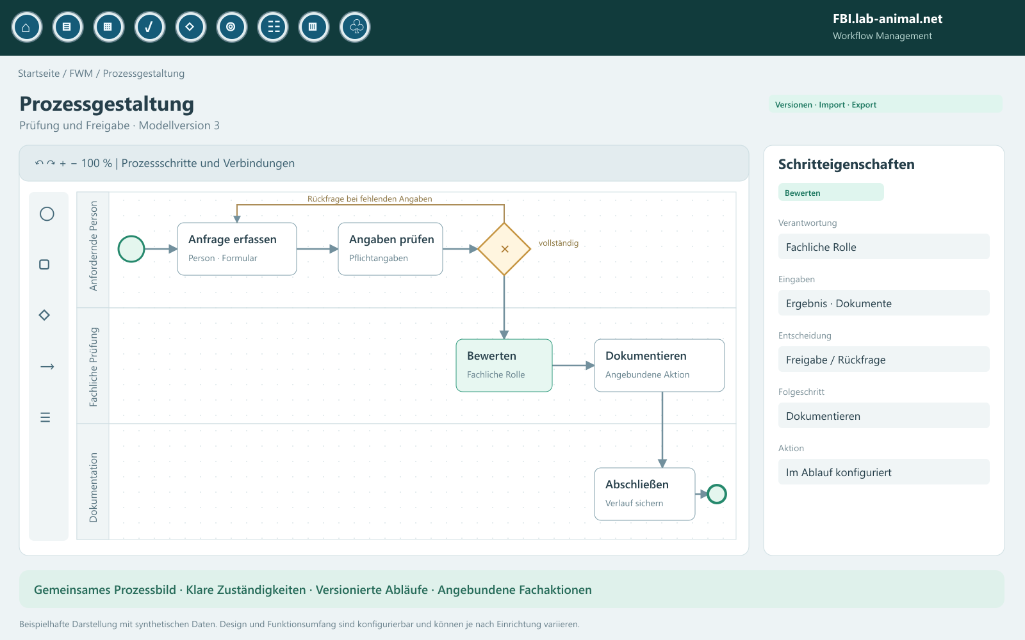Click the target circle icon in header
Viewport: 1025px width, 640px height.
click(232, 27)
